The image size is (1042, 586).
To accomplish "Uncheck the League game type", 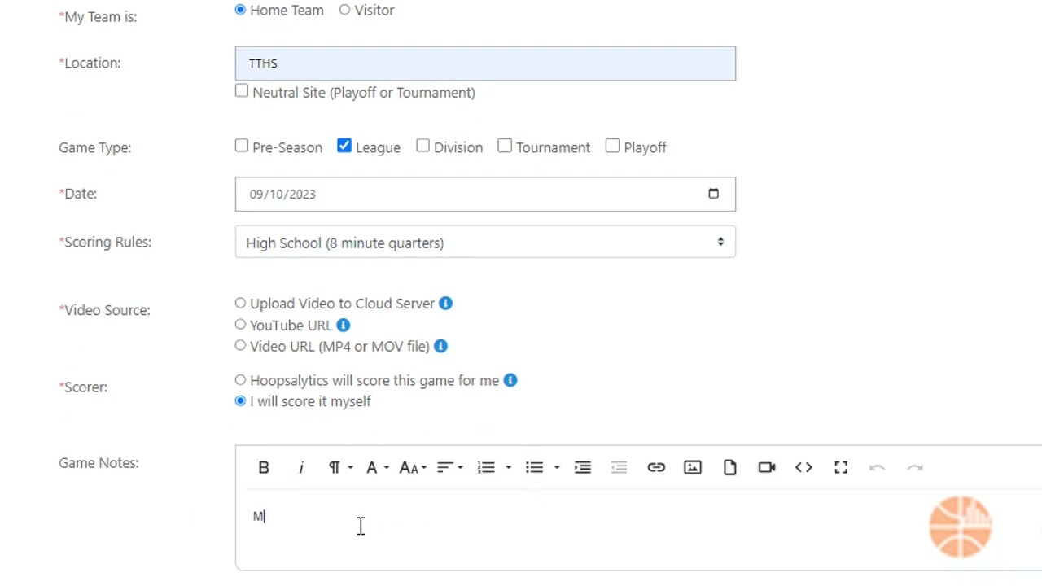I will [344, 146].
